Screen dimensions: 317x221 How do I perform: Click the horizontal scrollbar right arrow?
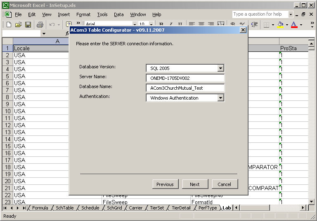click(x=303, y=208)
